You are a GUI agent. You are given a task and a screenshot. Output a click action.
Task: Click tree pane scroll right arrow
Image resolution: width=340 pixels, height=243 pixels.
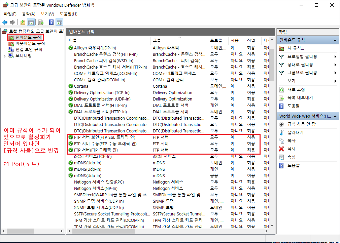(61, 231)
